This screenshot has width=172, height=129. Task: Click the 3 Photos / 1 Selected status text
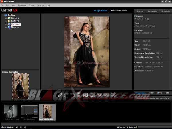point(127,127)
